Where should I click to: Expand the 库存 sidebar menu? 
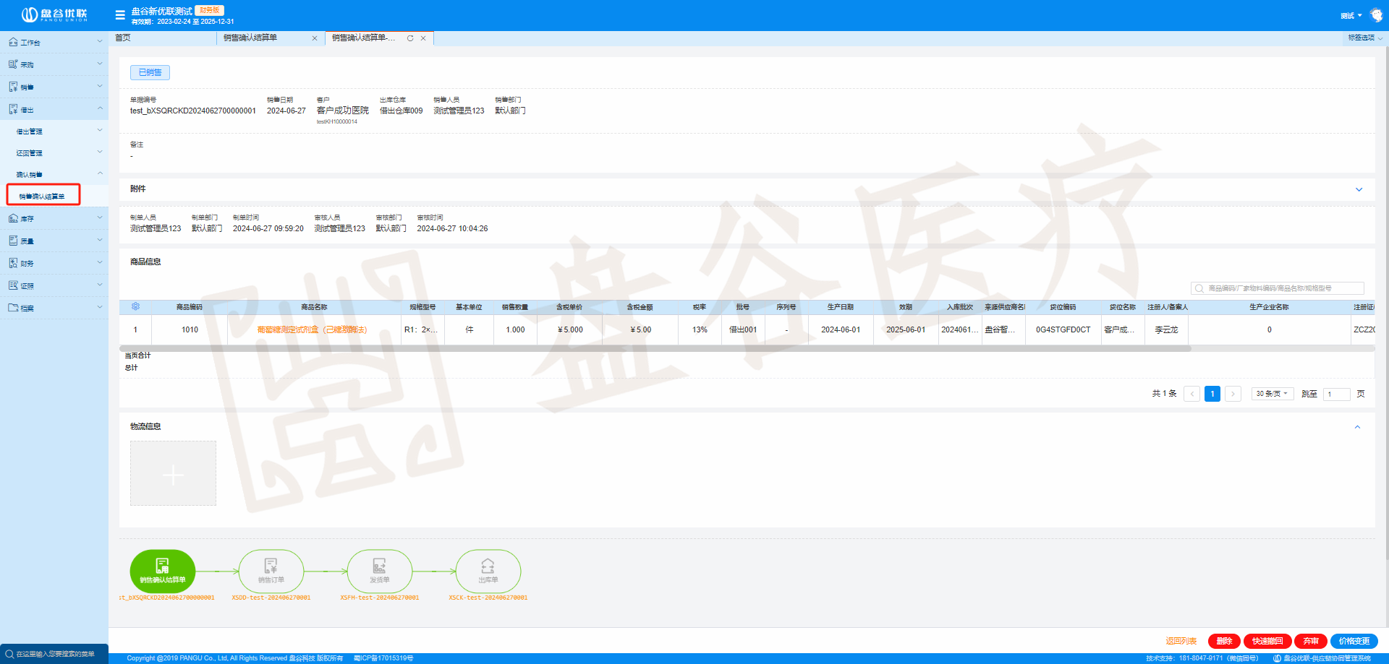click(x=54, y=218)
